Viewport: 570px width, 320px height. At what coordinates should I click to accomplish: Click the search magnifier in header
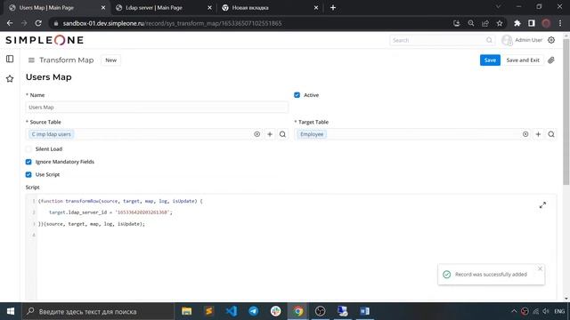[489, 40]
